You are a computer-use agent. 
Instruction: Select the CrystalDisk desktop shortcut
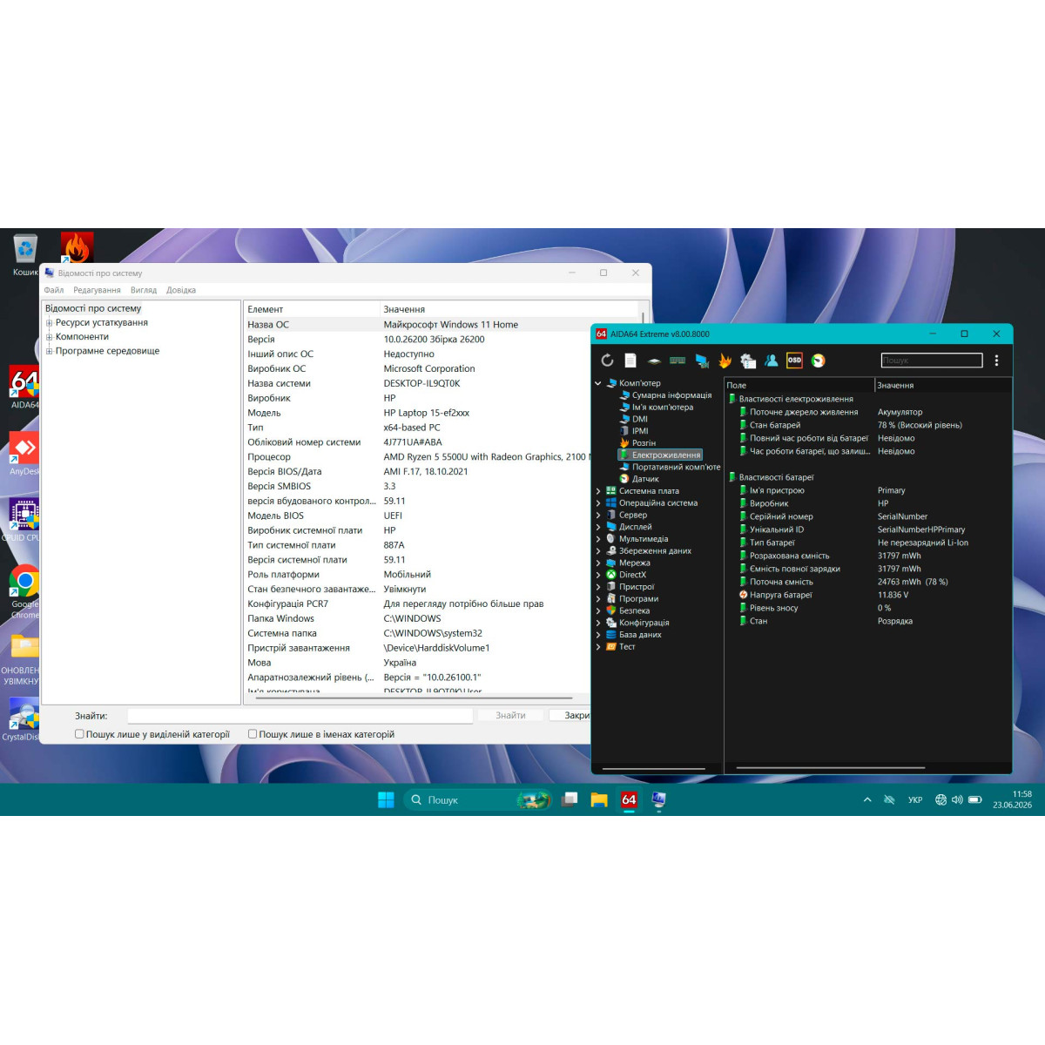click(22, 720)
